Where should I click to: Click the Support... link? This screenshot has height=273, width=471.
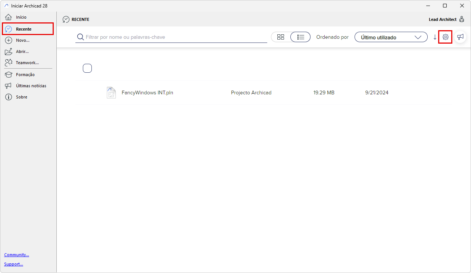(x=13, y=264)
